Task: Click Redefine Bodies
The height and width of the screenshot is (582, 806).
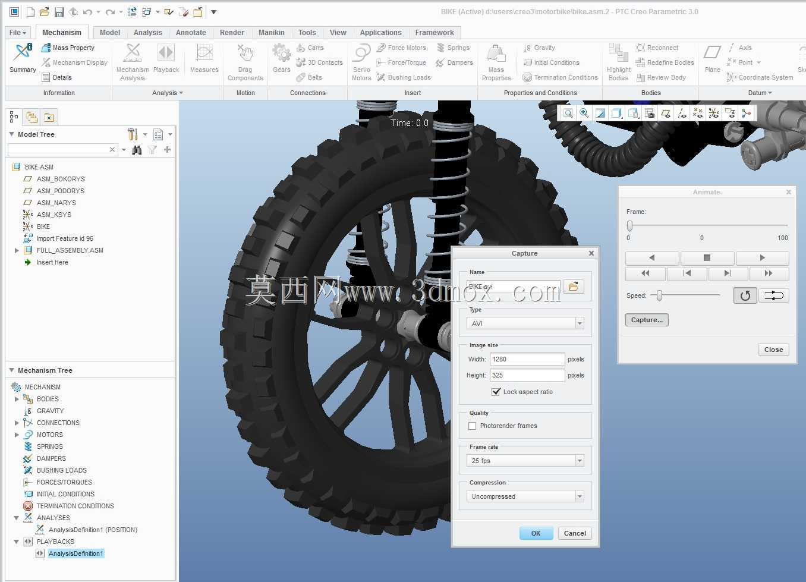Action: pyautogui.click(x=665, y=62)
